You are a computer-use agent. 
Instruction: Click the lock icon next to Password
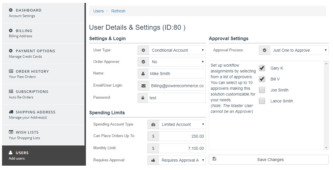pos(143,98)
